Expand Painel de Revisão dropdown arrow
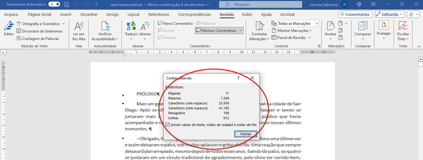The height and width of the screenshot is (160, 423). coord(310,38)
